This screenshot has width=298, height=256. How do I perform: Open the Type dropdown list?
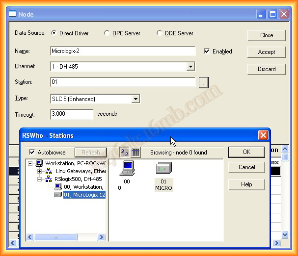tap(136, 99)
